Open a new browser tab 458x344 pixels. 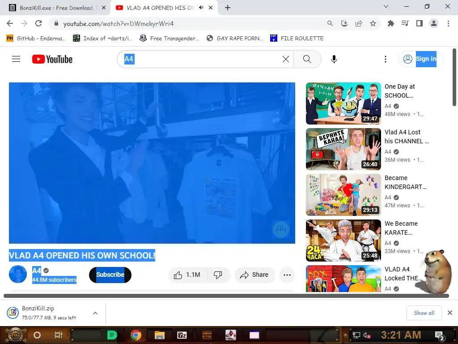point(228,8)
